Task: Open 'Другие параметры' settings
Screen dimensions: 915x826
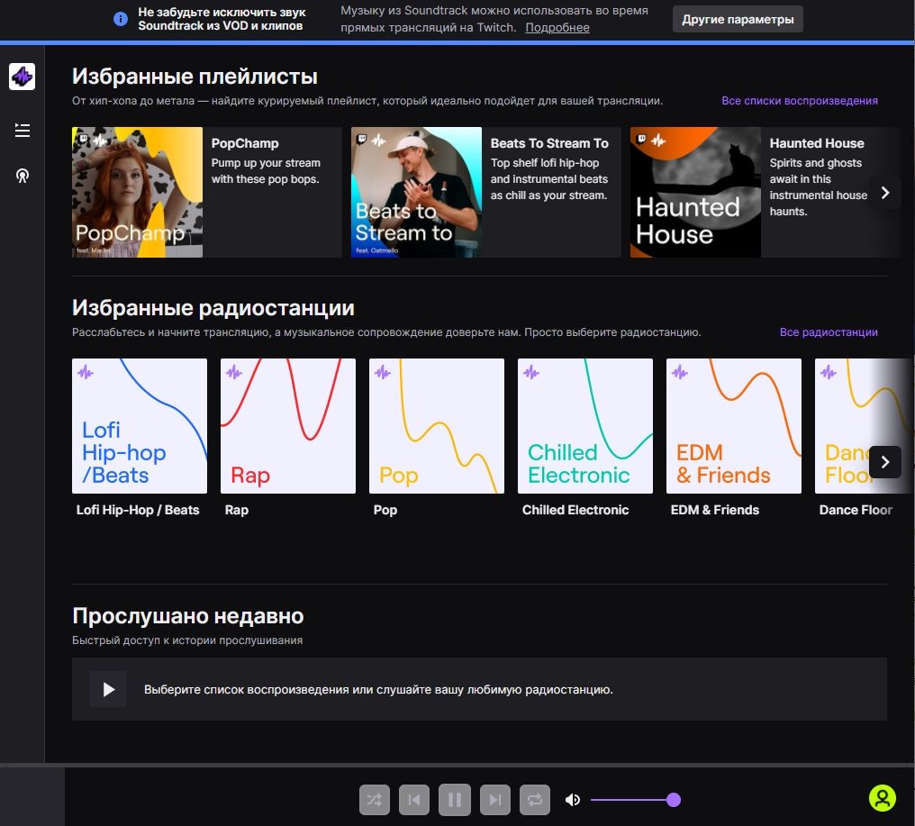Action: pos(738,18)
